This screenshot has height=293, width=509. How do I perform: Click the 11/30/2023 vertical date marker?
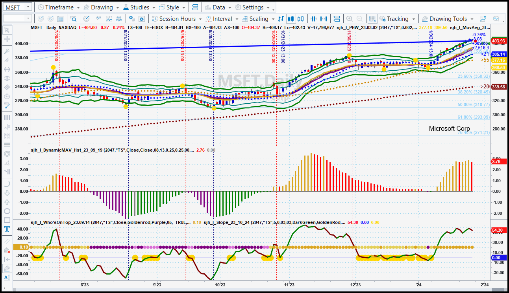click(349, 46)
